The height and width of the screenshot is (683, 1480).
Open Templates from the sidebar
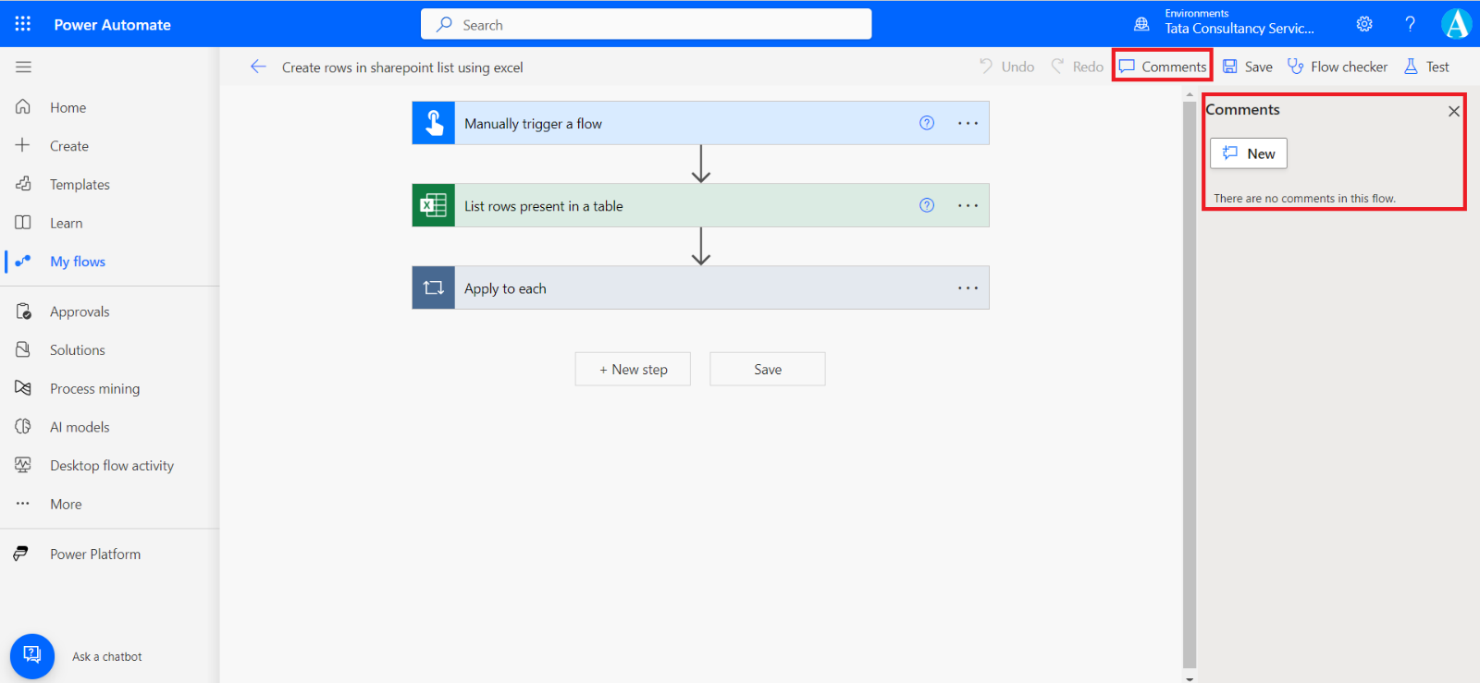click(x=80, y=185)
